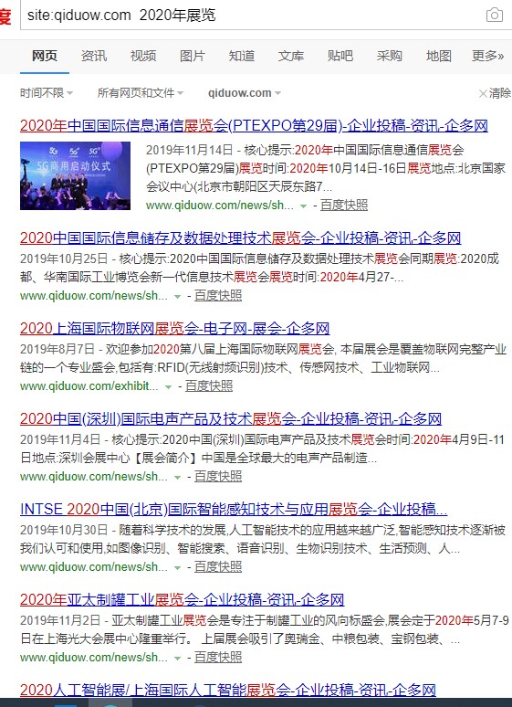Click URL under the 亚太制罐 result
Viewport: 512px width, 707px height.
pyautogui.click(x=93, y=657)
